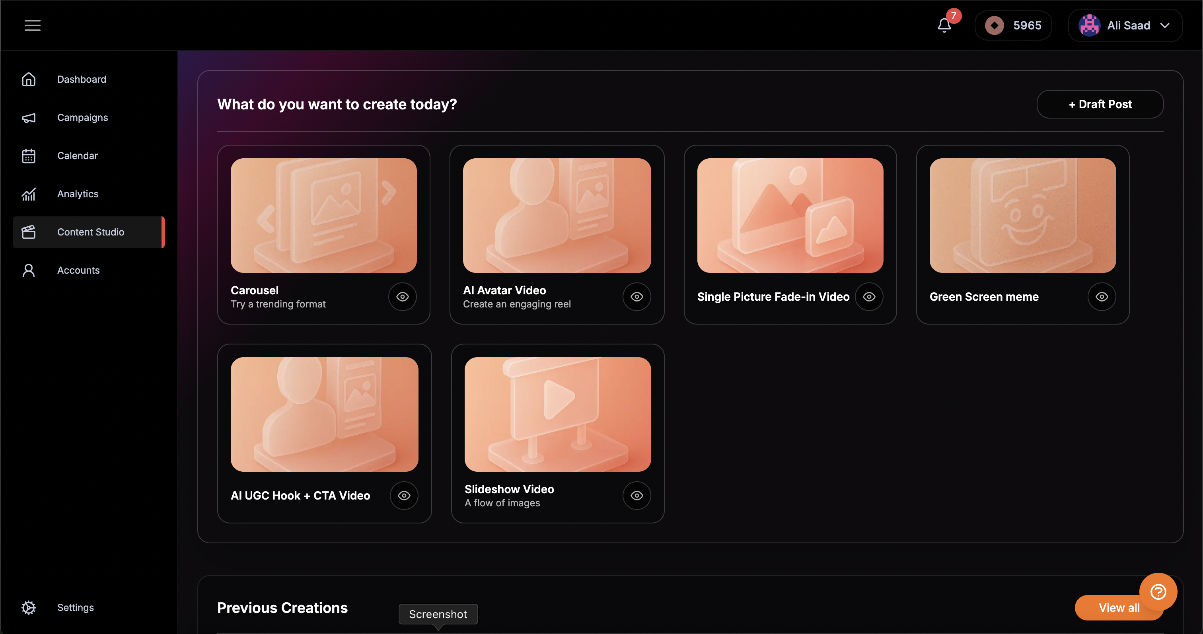The width and height of the screenshot is (1203, 634).
Task: Click the Calendar sidebar icon
Action: pyautogui.click(x=29, y=156)
